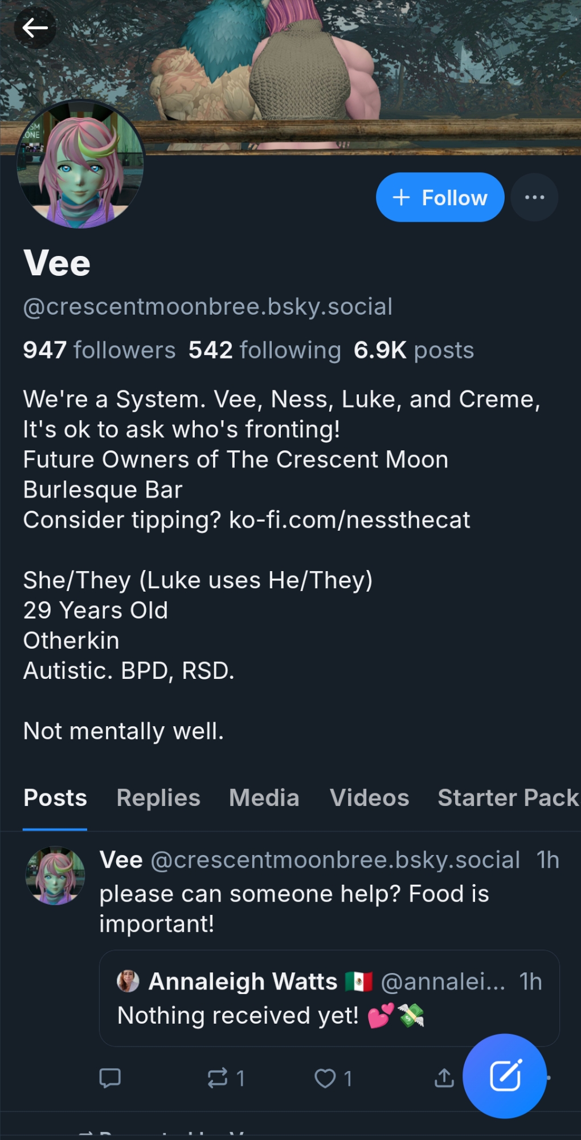The height and width of the screenshot is (1140, 581).
Task: Like Vee's post with the heart icon
Action: (325, 1078)
